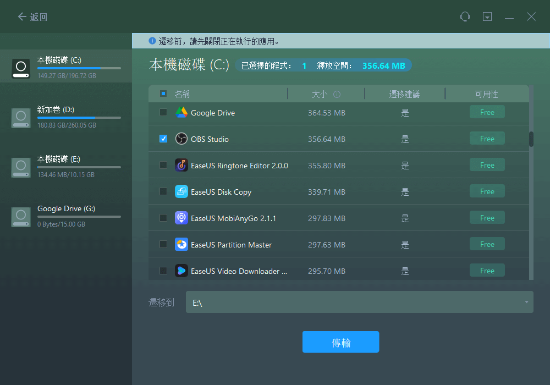Viewport: 550px width, 385px height.
Task: Click the Google Drive app icon
Action: tap(182, 112)
